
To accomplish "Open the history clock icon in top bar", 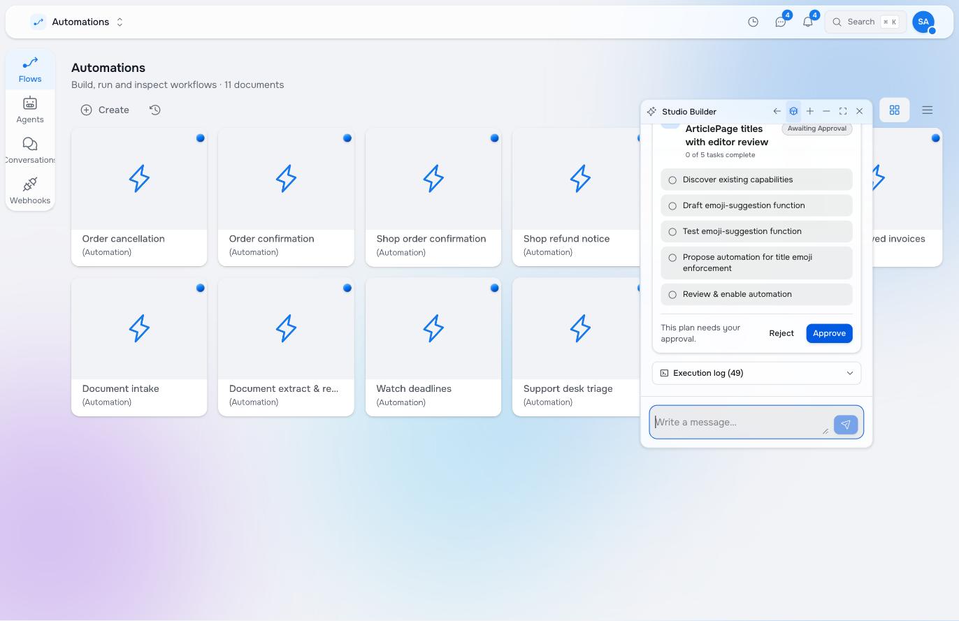I will tap(753, 22).
